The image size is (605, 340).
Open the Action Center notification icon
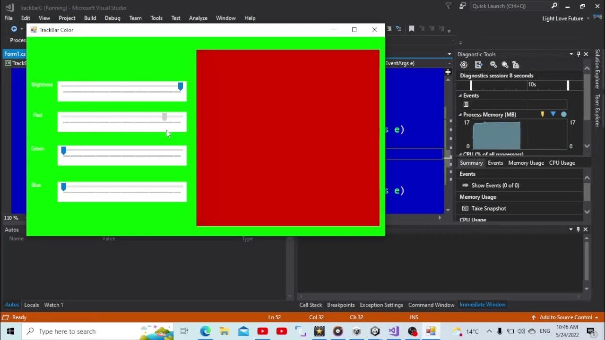click(x=591, y=331)
